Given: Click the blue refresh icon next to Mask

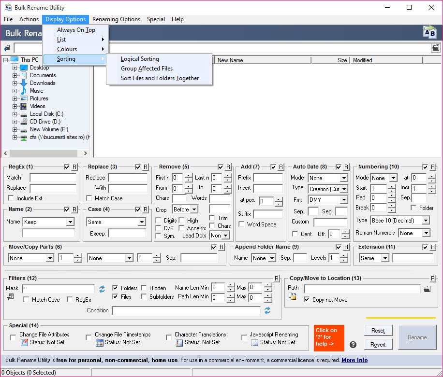Looking at the screenshot, I should point(102,289).
